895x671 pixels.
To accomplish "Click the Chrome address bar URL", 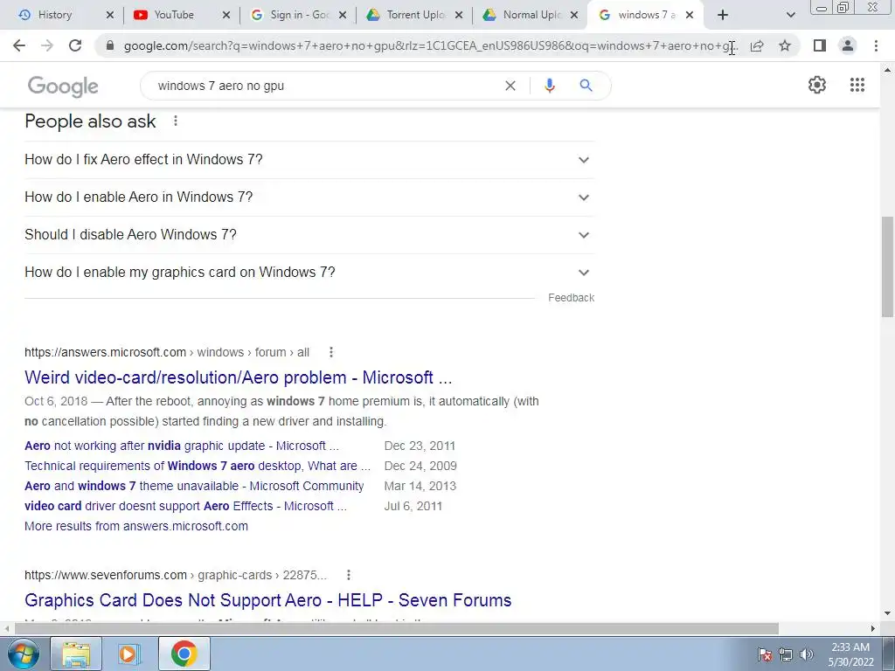I will pyautogui.click(x=431, y=45).
